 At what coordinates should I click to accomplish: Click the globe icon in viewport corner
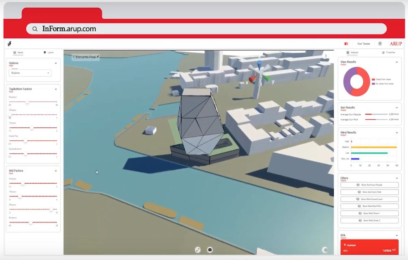325,250
